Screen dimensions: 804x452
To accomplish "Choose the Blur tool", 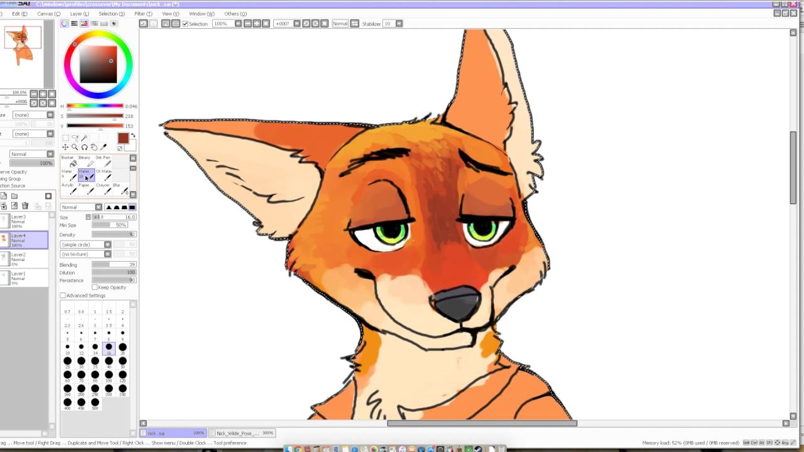I will 121,189.
